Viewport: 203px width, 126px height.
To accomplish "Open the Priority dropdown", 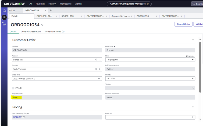I will 150,78.
